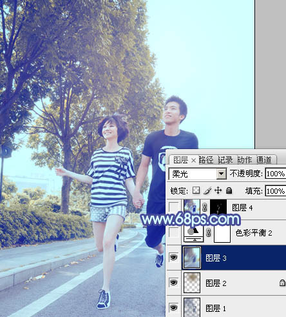Screen dimensions: 286x317
Task: Click the chain link icon on 图层 4
Action: point(205,208)
